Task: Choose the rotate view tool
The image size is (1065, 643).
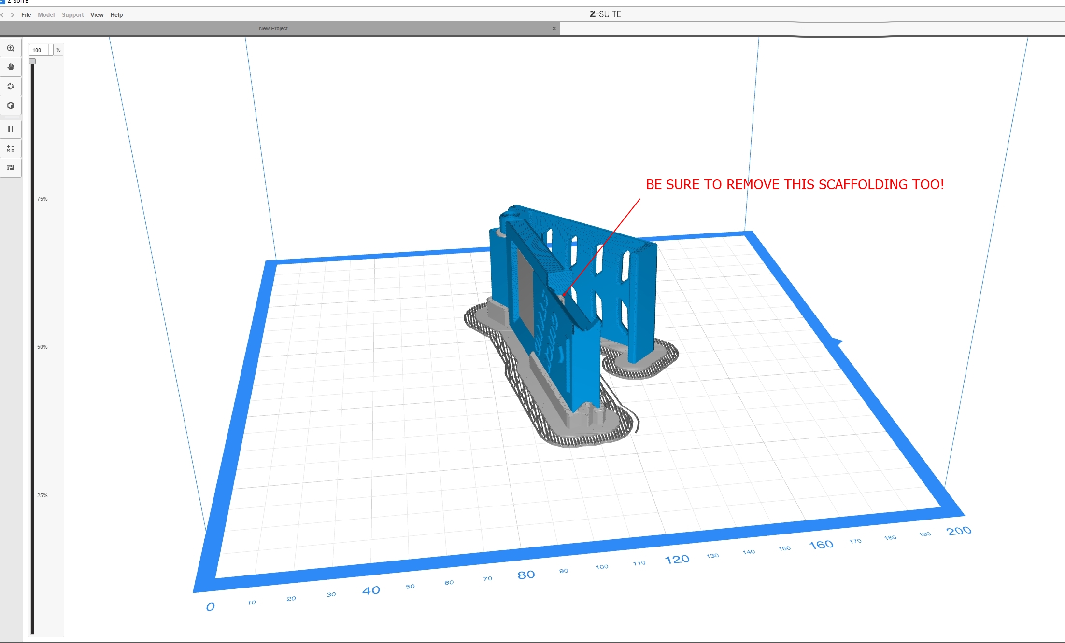Action: (11, 86)
